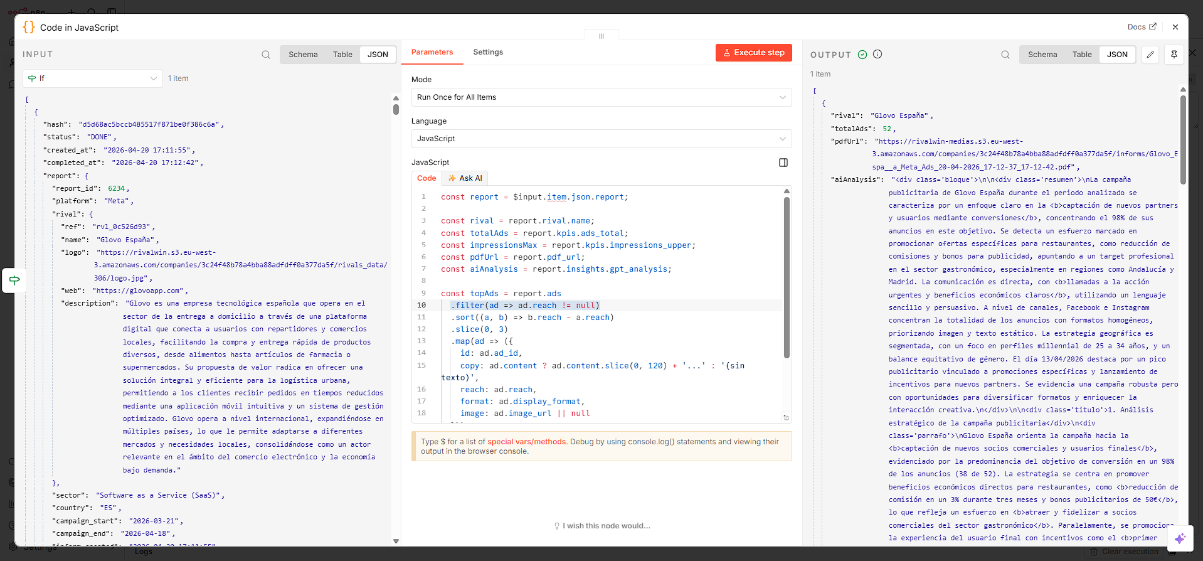Click input platform value "Meta"

(117, 201)
